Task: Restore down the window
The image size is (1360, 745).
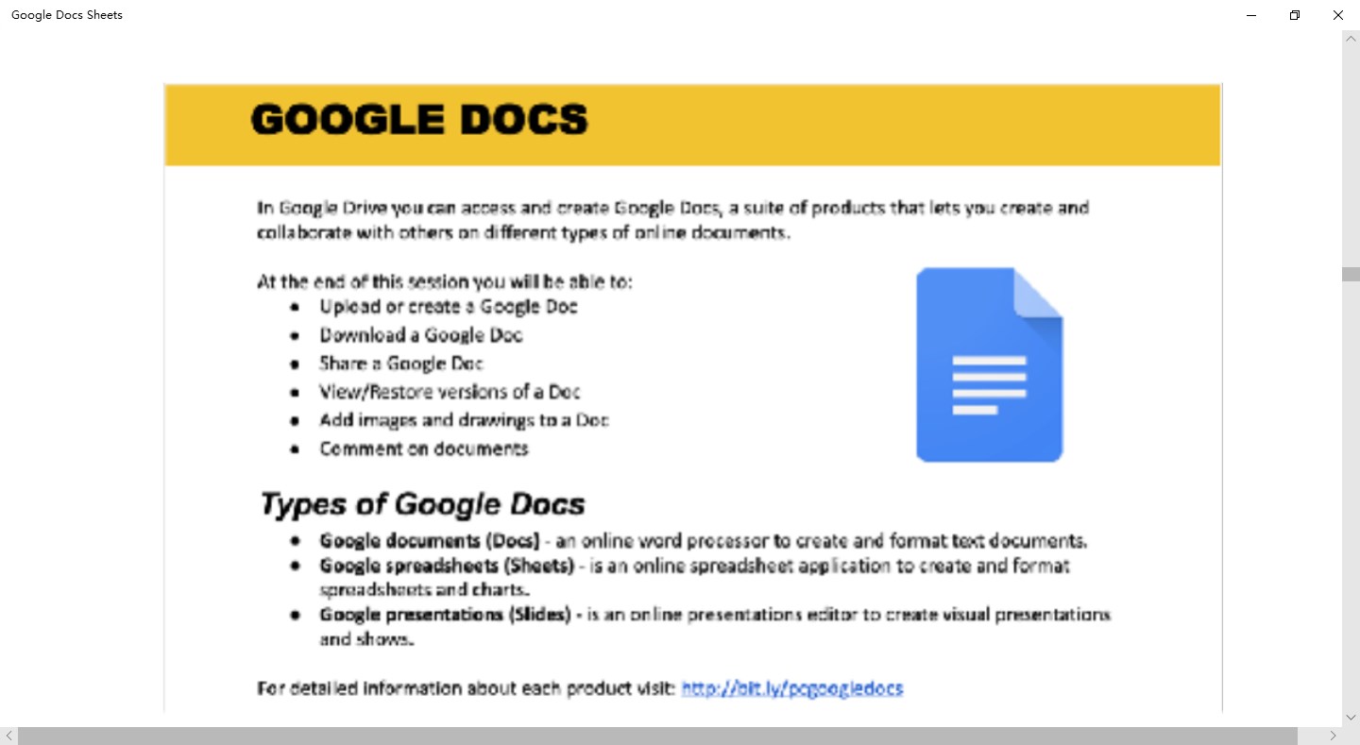Action: click(1295, 15)
